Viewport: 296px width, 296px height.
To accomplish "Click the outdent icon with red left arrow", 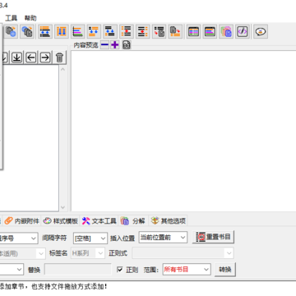I will (x=143, y=31).
